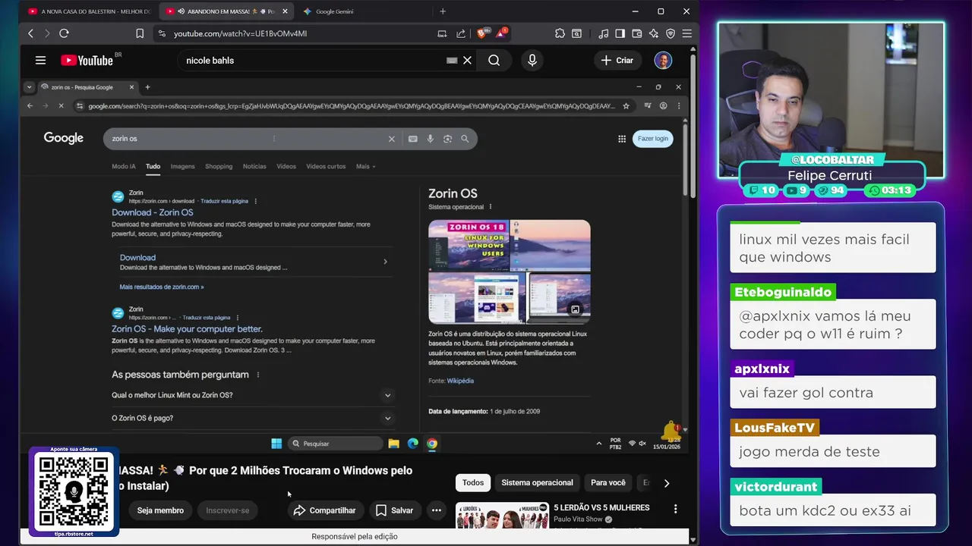Reload the YouTube page in Brave
Viewport: 972px width, 546px height.
point(64,33)
